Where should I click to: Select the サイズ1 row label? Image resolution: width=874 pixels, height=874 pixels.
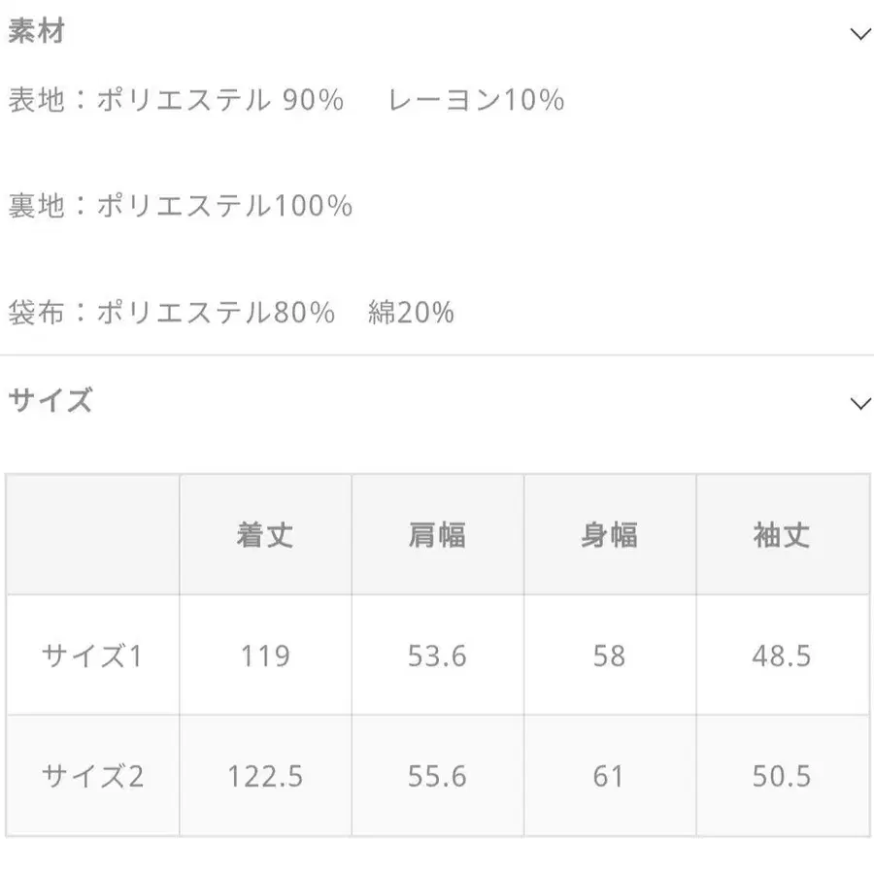coord(92,655)
